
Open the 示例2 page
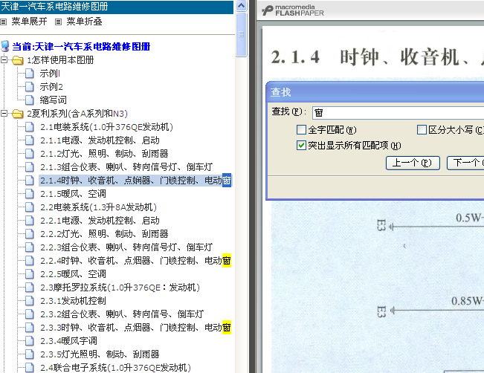click(x=51, y=87)
